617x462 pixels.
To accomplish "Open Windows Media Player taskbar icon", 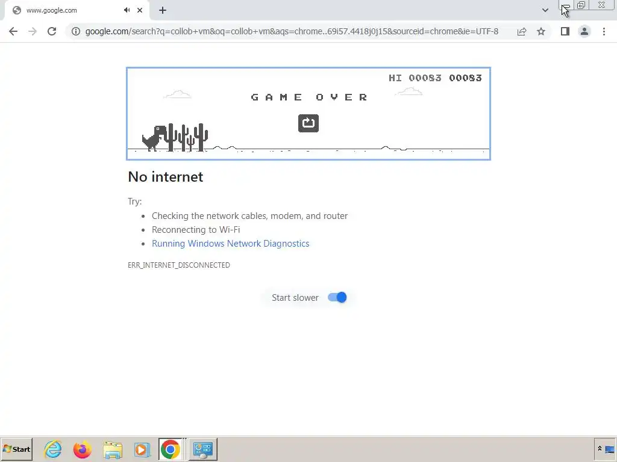I will [142, 449].
